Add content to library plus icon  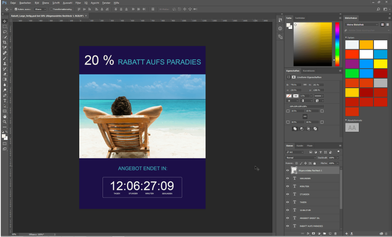click(x=346, y=234)
